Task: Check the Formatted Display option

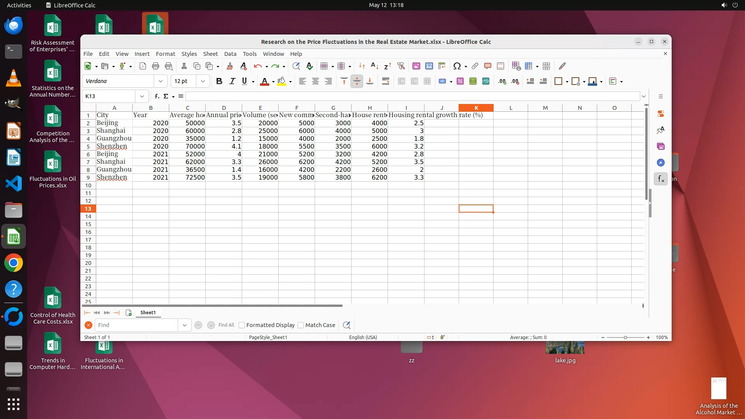Action: 242,325
